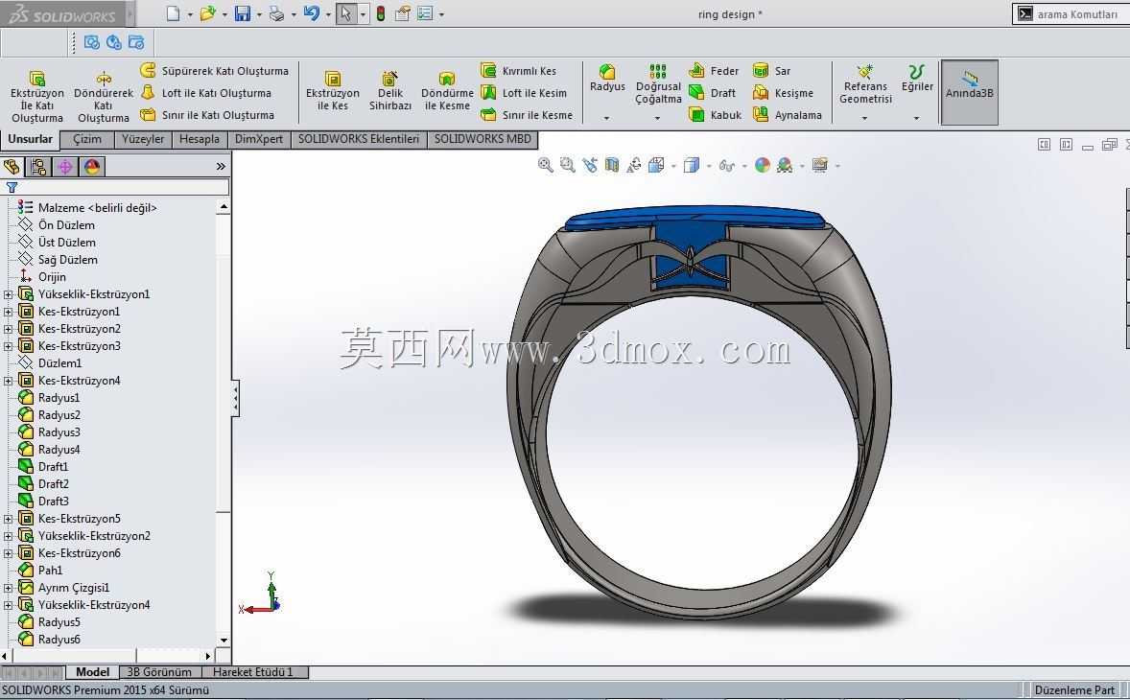Image resolution: width=1130 pixels, height=700 pixels.
Task: Click the Sar wrap tool
Action: pyautogui.click(x=772, y=71)
